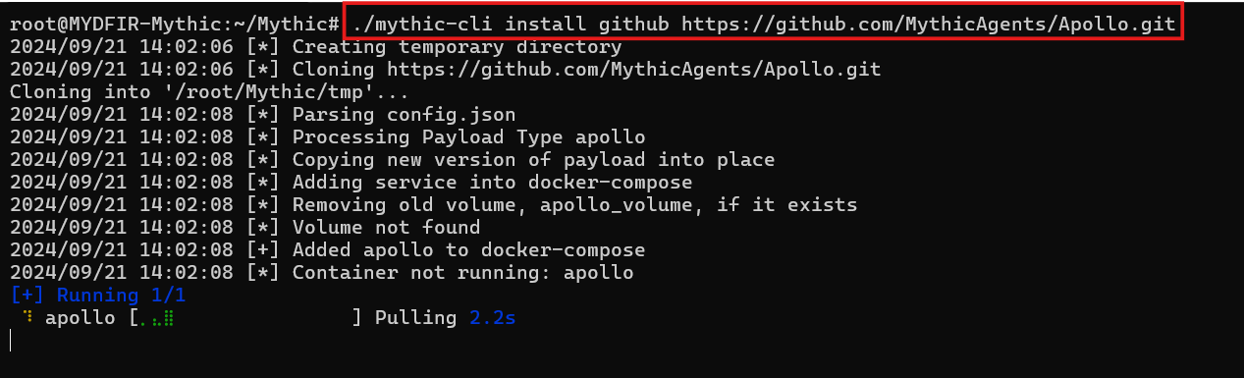Click the Pulling status text
1244x378 pixels.
click(x=415, y=318)
